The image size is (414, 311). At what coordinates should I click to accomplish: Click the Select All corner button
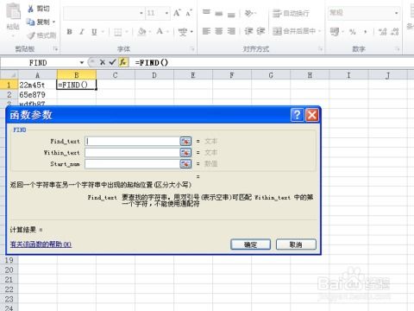tap(9, 75)
